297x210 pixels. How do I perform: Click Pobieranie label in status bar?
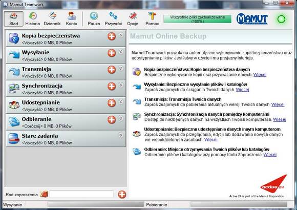coord(157,205)
